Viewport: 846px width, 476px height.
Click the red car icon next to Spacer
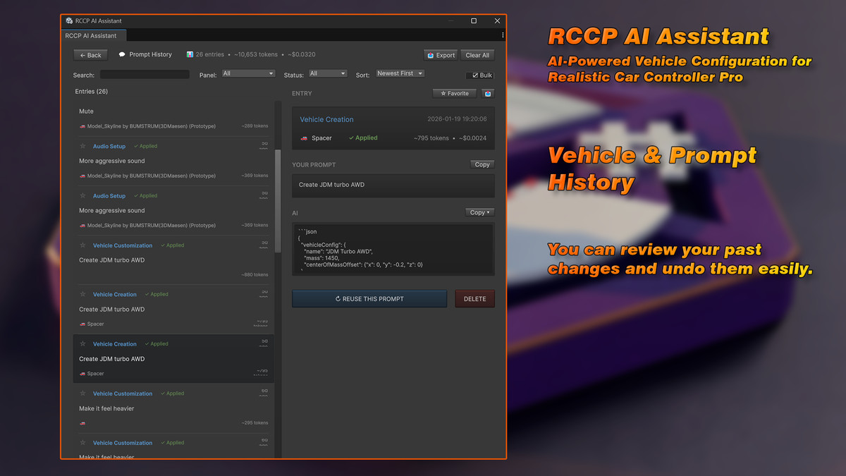click(304, 138)
